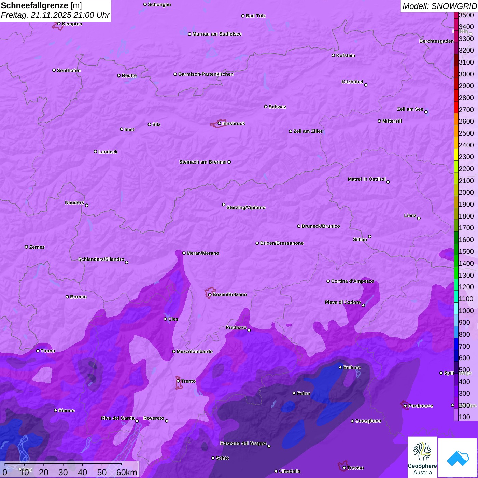Click the 'Mittersill' label
This screenshot has height=478, width=478.
click(392, 121)
